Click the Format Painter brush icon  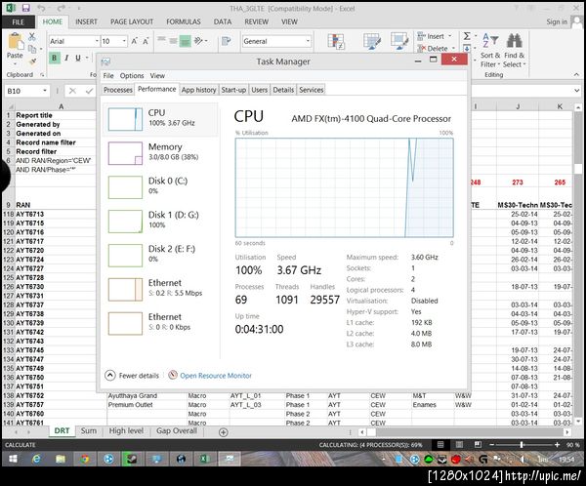tap(33, 61)
